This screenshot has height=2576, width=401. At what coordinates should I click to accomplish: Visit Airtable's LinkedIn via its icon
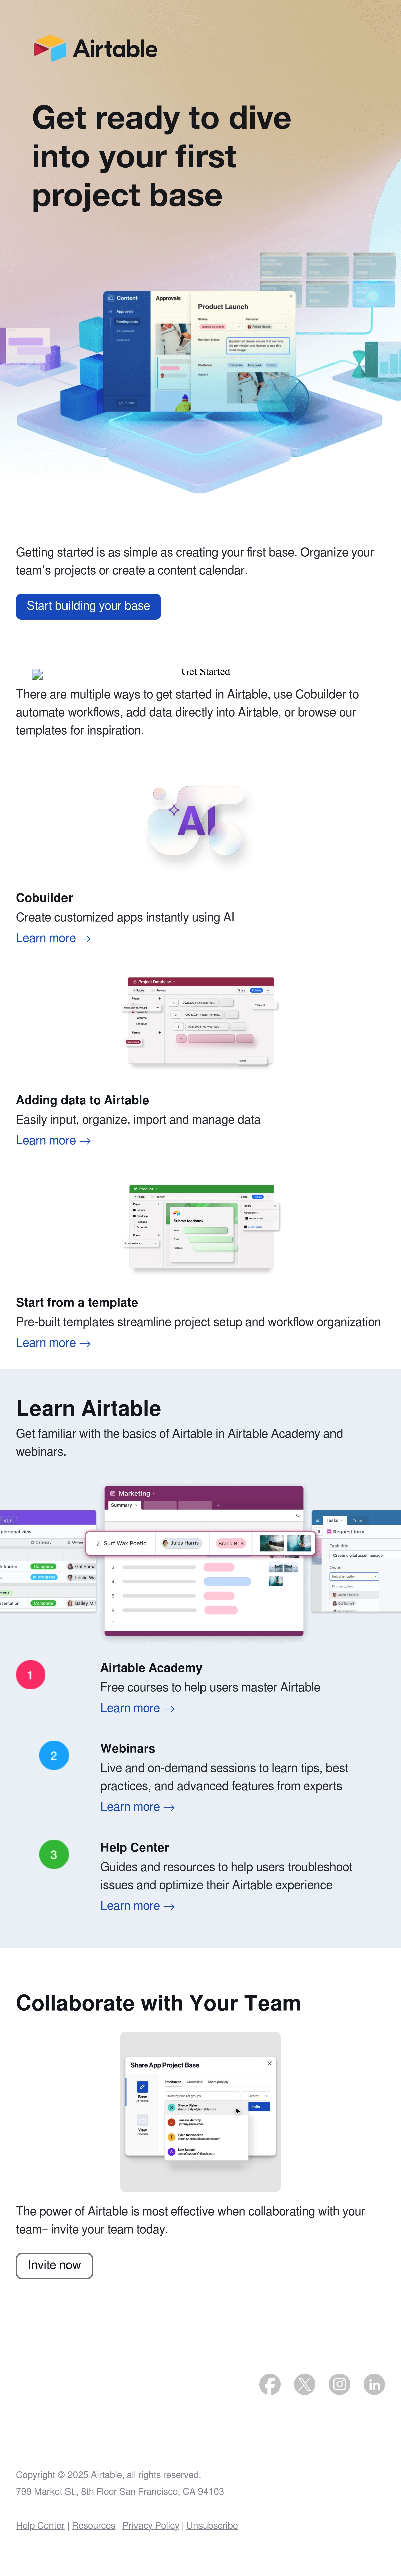[374, 2384]
